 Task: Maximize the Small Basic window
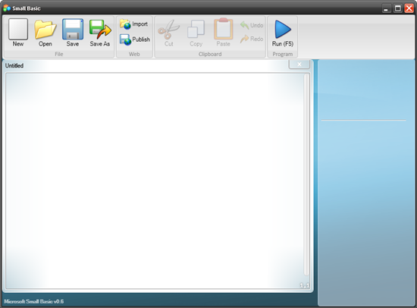coord(397,8)
